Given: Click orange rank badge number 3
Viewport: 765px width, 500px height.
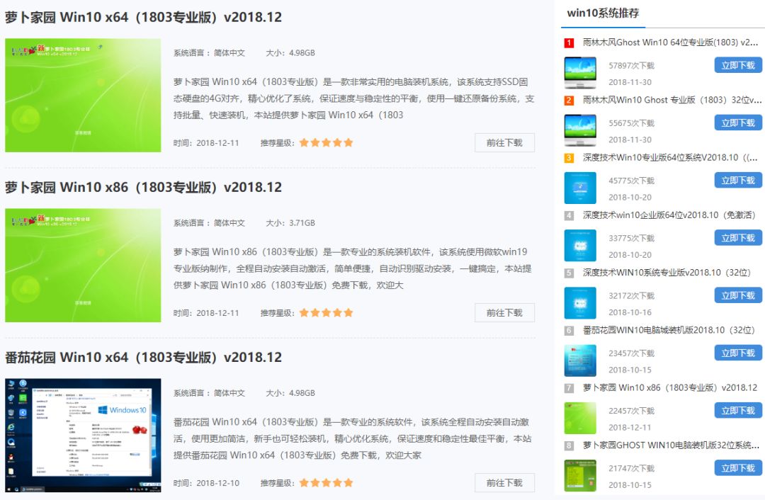Looking at the screenshot, I should click(569, 158).
